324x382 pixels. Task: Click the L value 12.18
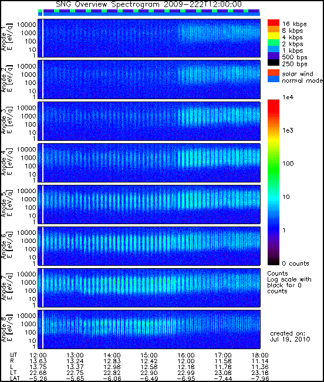[x=186, y=367]
